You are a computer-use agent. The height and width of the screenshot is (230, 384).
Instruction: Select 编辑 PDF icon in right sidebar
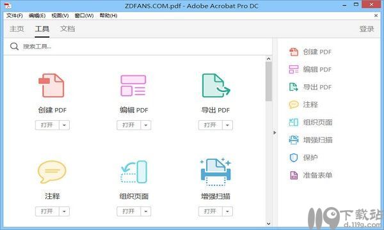click(x=294, y=70)
